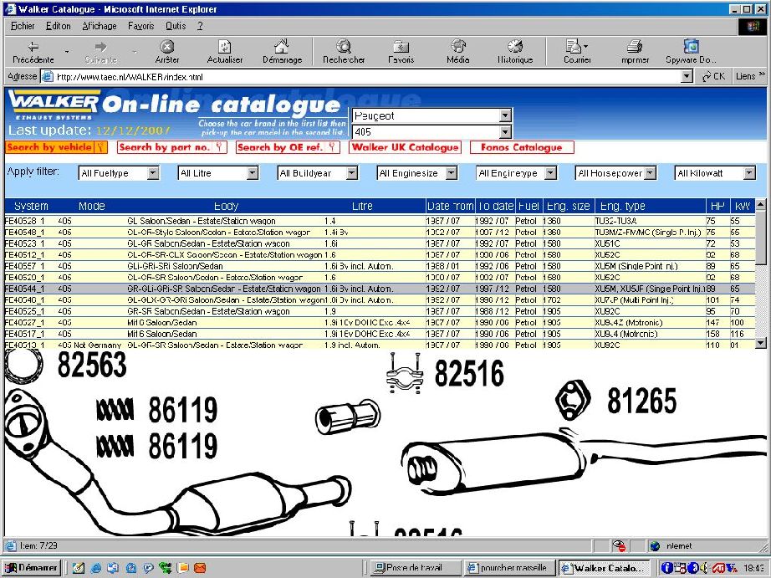Open the Favoris toolbar folder

(401, 51)
